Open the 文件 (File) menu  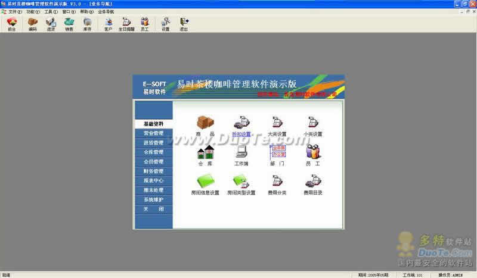click(15, 11)
